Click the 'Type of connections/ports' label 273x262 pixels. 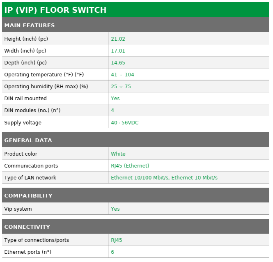click(x=37, y=240)
